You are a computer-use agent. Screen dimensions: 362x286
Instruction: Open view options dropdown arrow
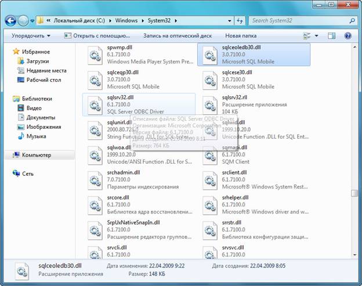[x=317, y=36]
